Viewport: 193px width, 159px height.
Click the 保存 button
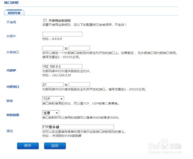click(x=28, y=146)
